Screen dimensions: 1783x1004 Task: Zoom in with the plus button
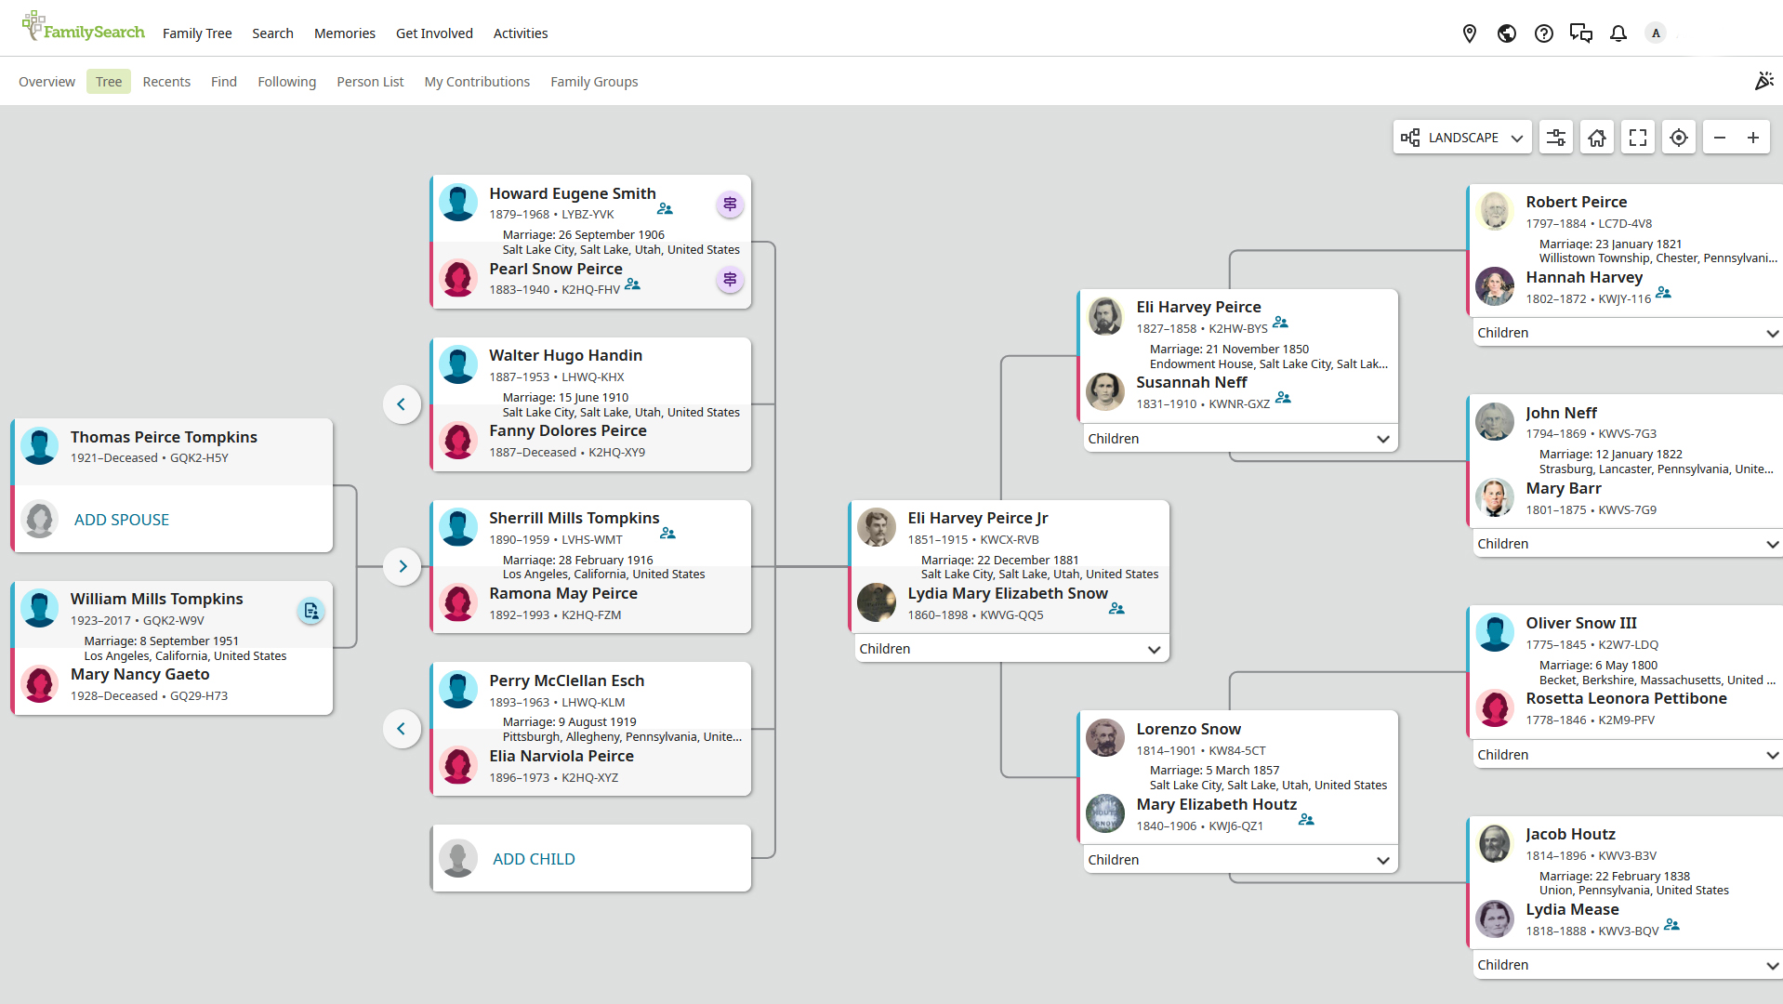click(x=1752, y=138)
